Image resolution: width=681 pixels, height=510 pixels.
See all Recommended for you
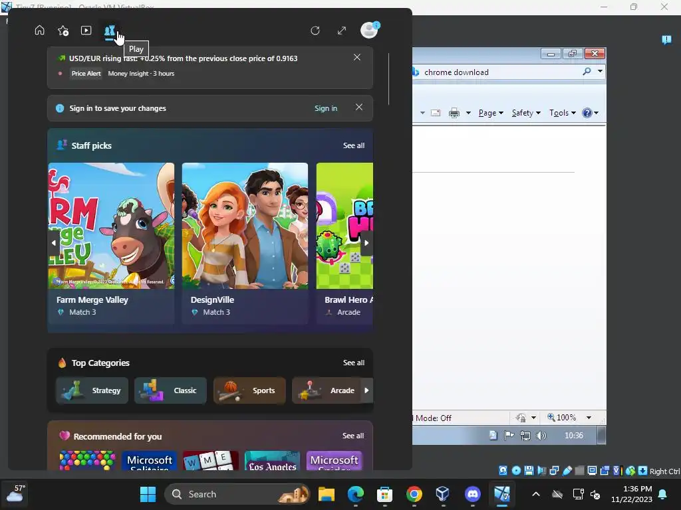pyautogui.click(x=353, y=436)
